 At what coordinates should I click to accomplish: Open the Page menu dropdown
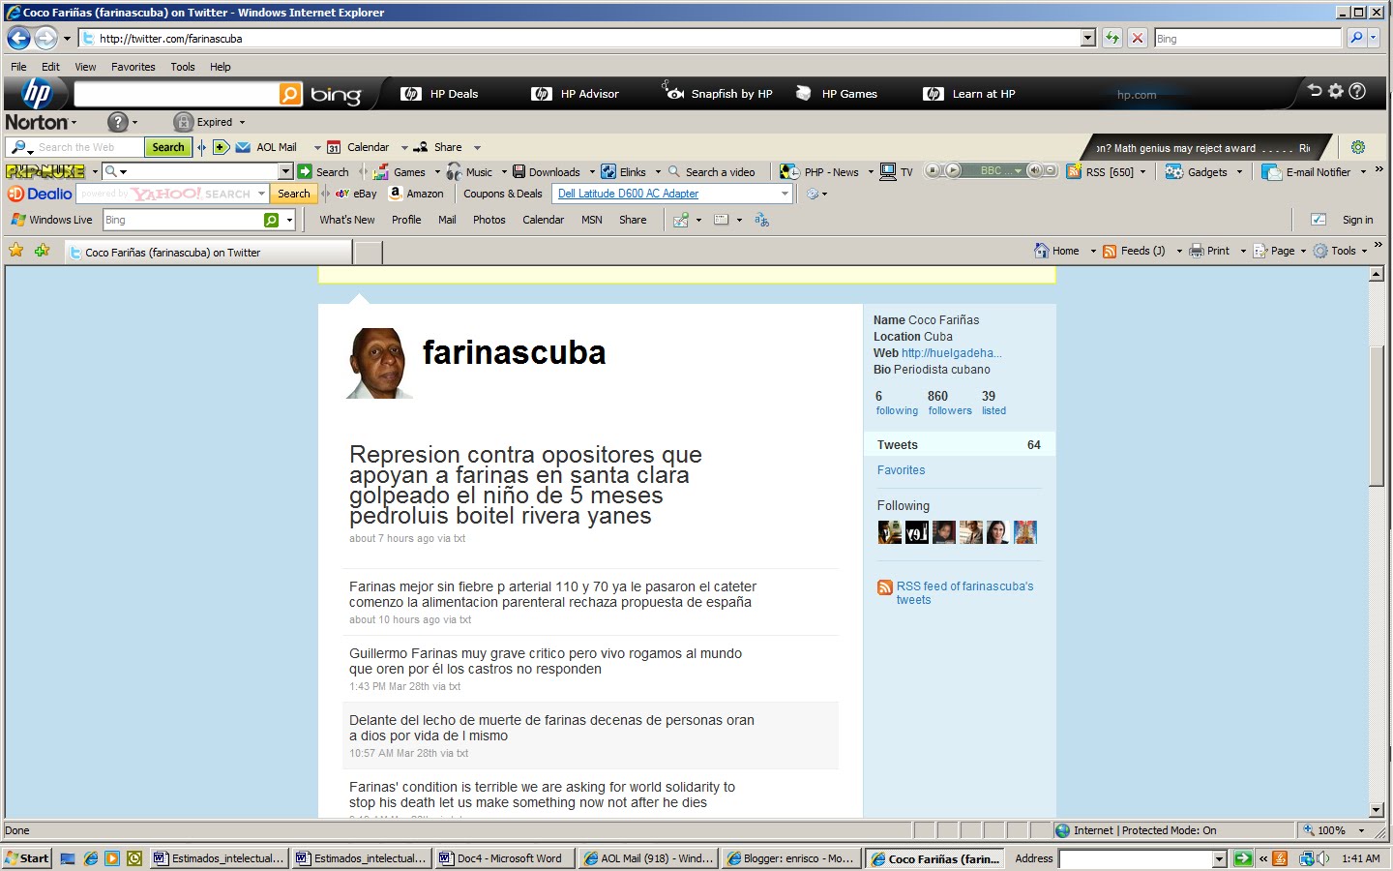pos(1304,251)
